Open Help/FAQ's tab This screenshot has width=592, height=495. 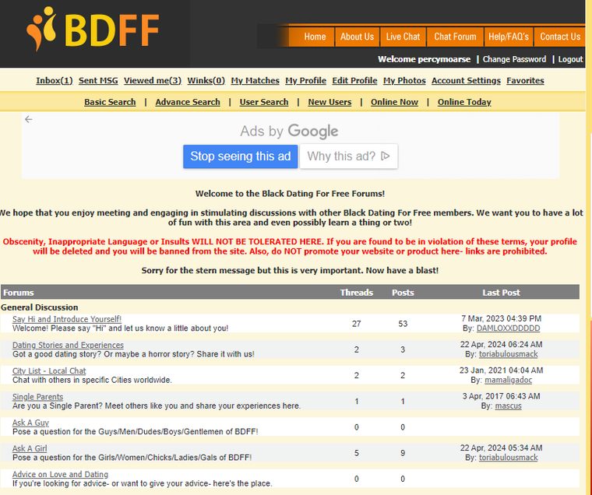[x=509, y=37]
